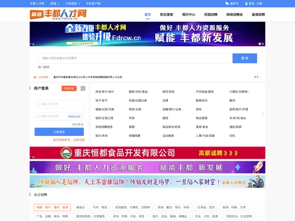Viewport: 295px width, 221px height.
Task: Select 日用品、百货 industry tab
Action: 206,207
